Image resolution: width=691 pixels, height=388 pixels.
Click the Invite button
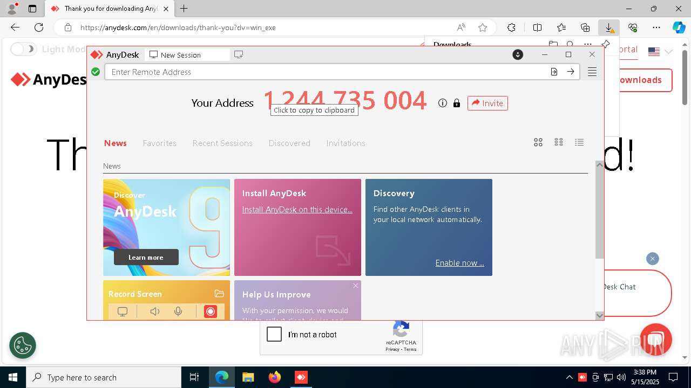487,103
